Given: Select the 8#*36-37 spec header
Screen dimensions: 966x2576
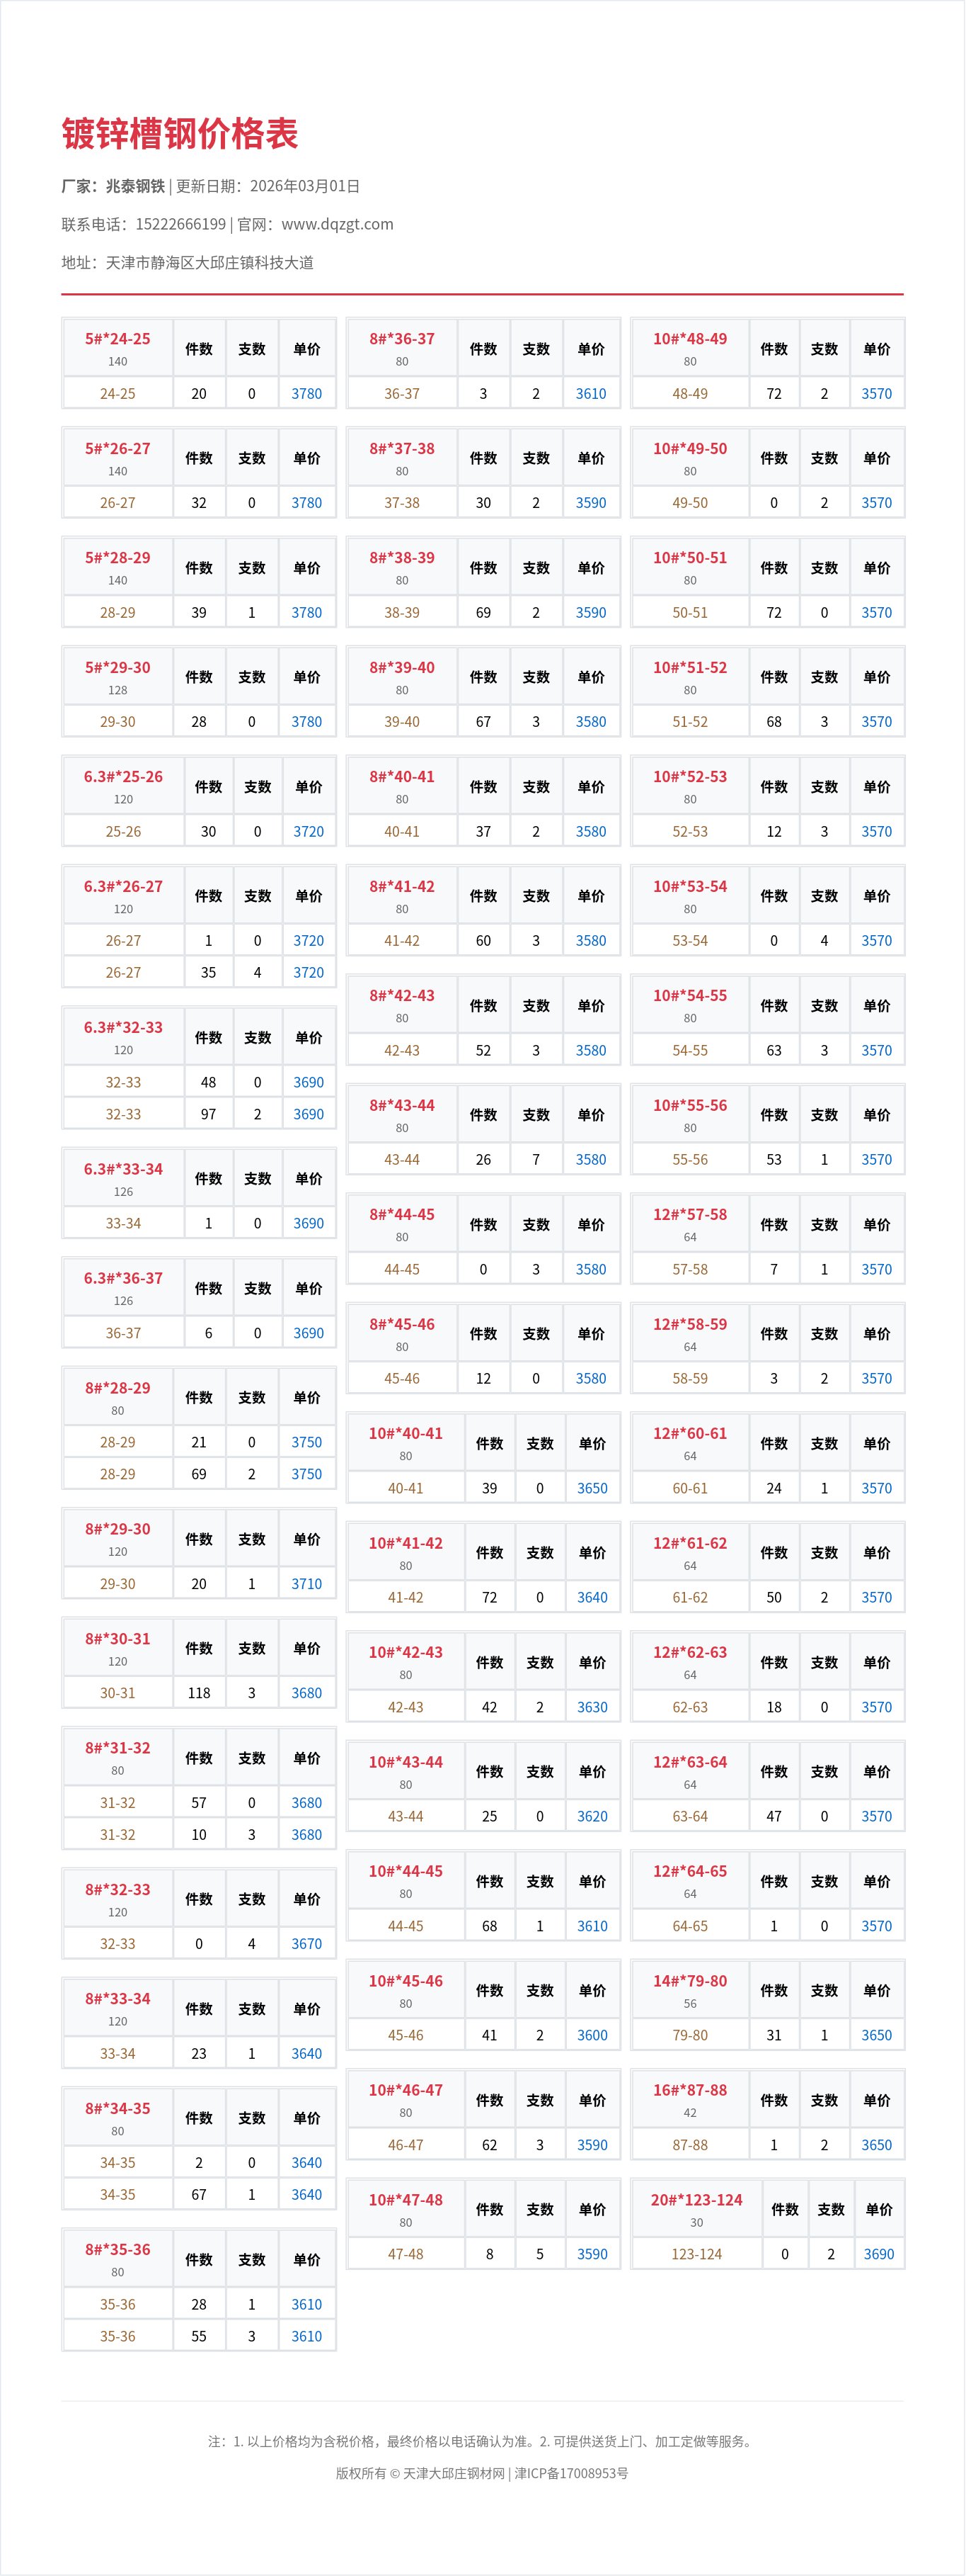Looking at the screenshot, I should 401,339.
